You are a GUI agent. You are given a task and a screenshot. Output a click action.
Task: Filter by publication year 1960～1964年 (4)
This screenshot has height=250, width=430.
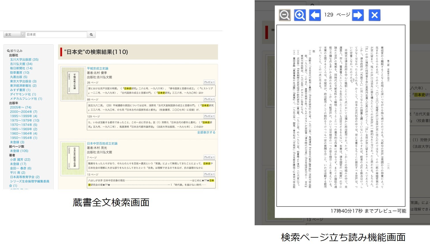pyautogui.click(x=24, y=133)
